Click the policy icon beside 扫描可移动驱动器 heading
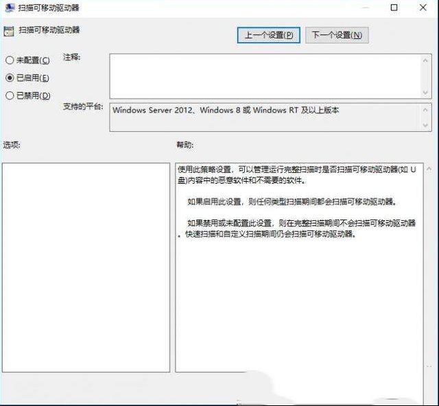 point(9,31)
